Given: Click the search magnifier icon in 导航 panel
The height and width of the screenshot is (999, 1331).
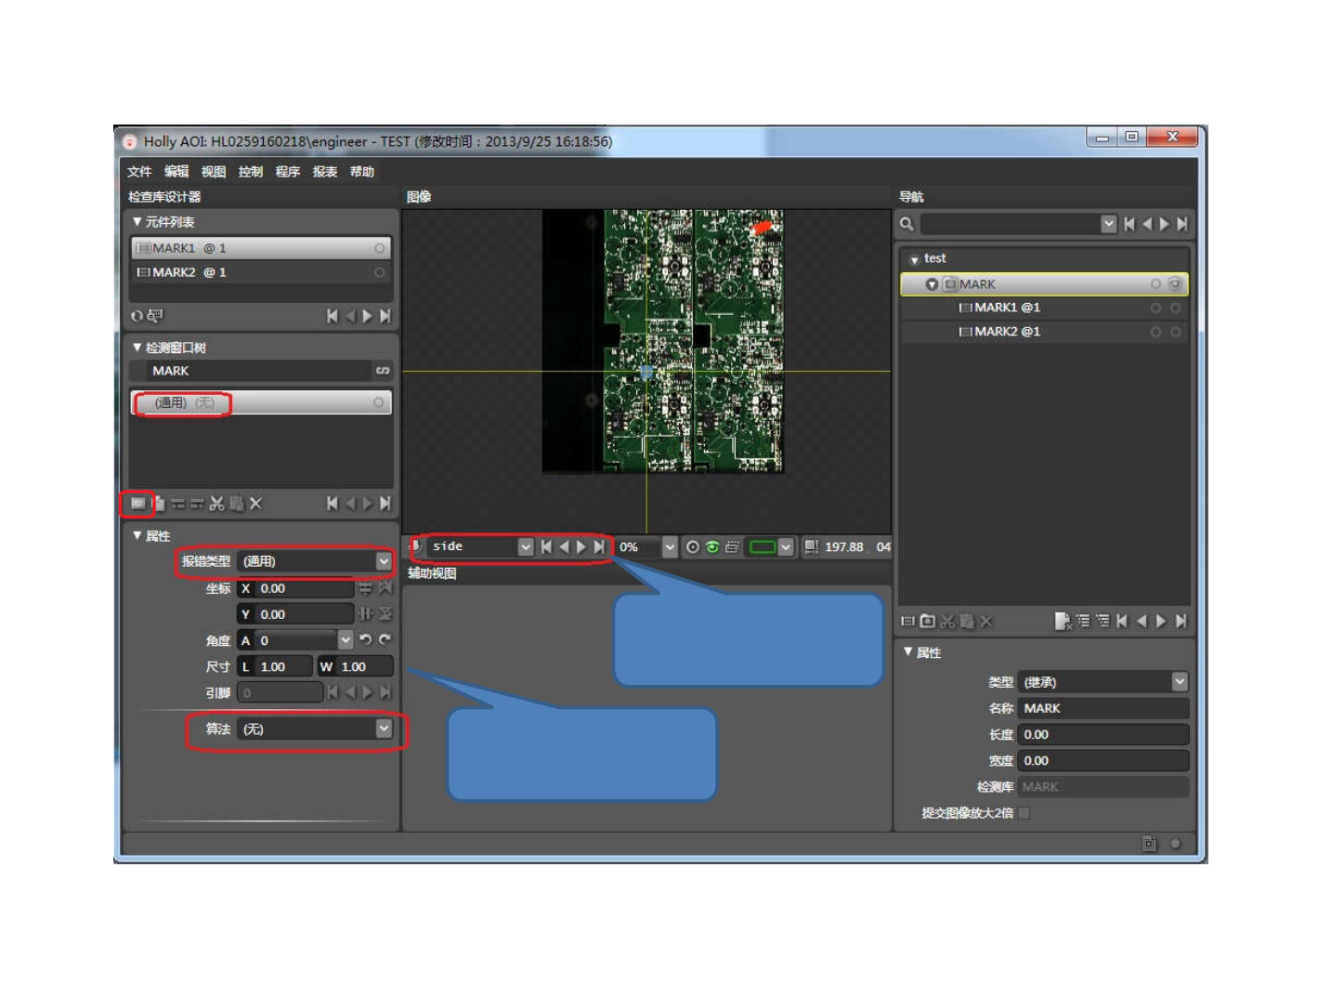Looking at the screenshot, I should coord(907,224).
